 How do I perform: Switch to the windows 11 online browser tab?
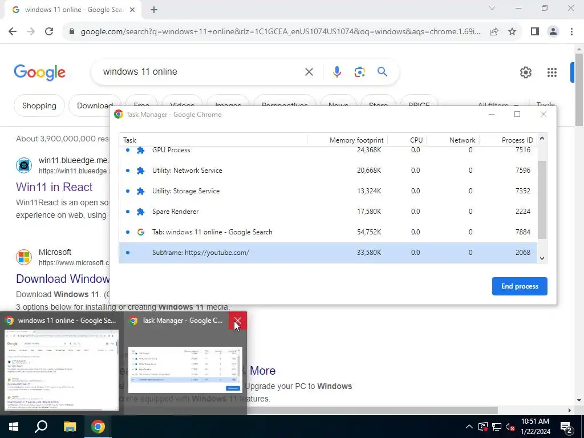(x=73, y=10)
